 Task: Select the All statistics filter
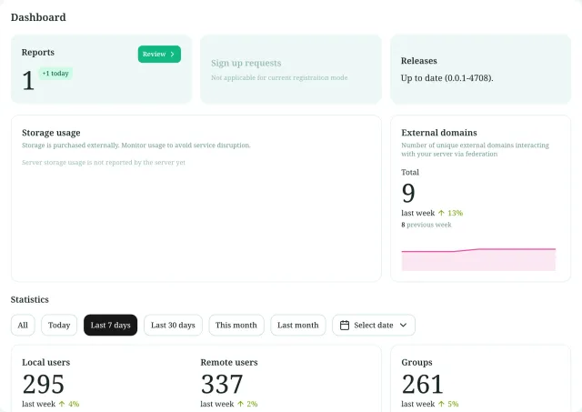(23, 326)
